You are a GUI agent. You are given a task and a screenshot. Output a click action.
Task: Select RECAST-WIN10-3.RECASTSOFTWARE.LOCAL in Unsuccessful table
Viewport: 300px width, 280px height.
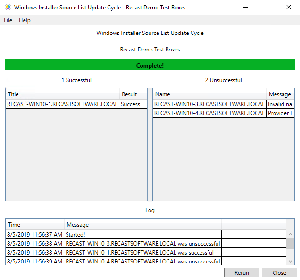(209, 104)
